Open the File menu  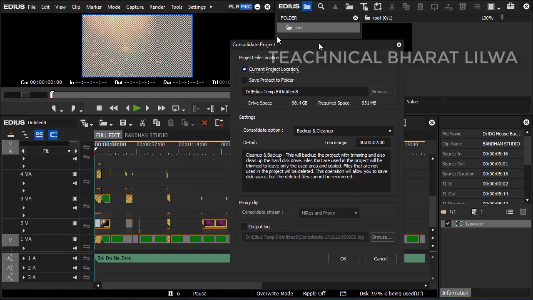(x=32, y=7)
